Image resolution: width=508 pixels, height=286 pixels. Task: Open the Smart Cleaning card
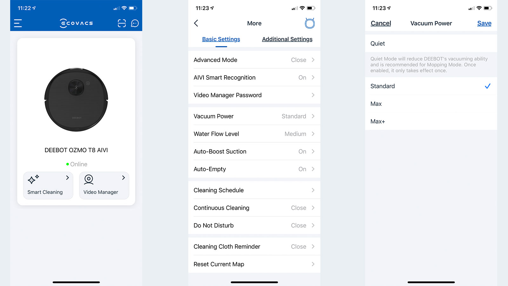click(x=48, y=186)
